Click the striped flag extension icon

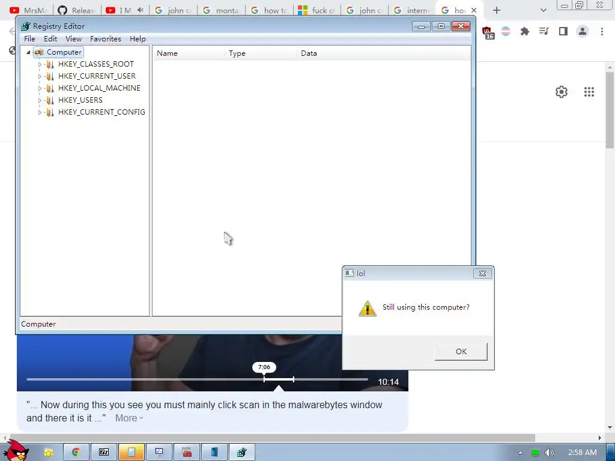[506, 31]
